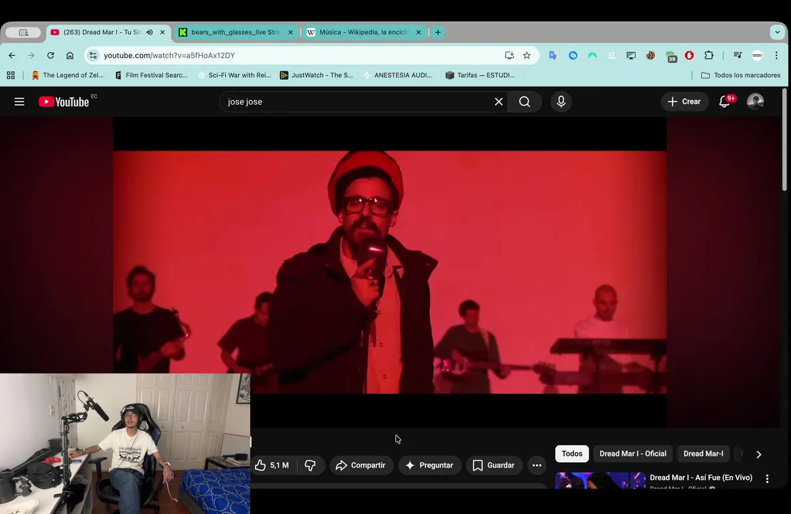The image size is (791, 514).
Task: Expand the tab search dropdown
Action: coord(777,32)
